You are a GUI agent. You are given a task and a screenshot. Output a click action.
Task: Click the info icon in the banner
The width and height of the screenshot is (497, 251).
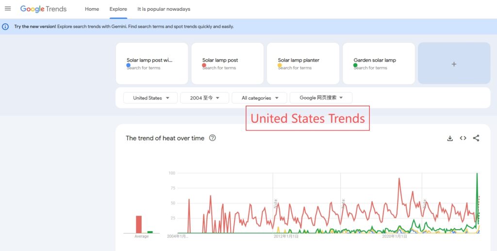[6, 27]
